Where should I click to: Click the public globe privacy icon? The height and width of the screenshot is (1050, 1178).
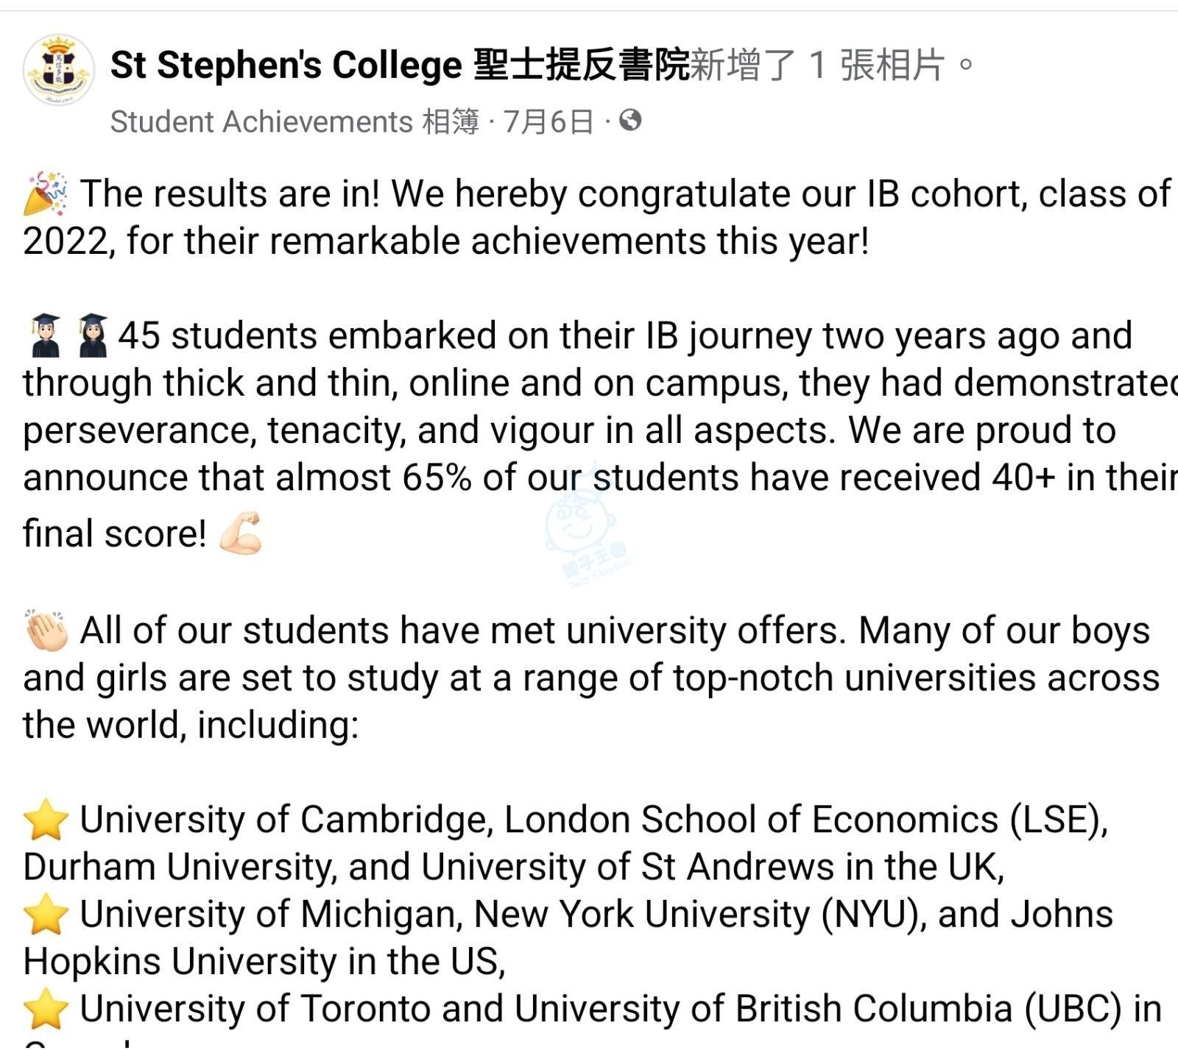click(x=630, y=120)
